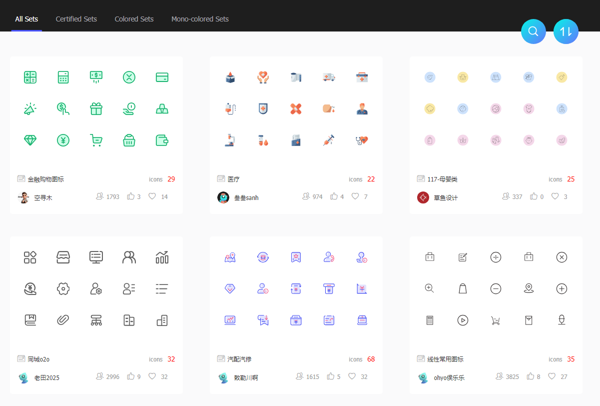Click the green yen coin icon
Viewport: 600px width, 406px height.
point(63,140)
